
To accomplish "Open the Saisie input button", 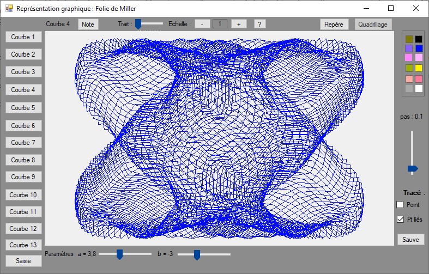I will (x=23, y=261).
